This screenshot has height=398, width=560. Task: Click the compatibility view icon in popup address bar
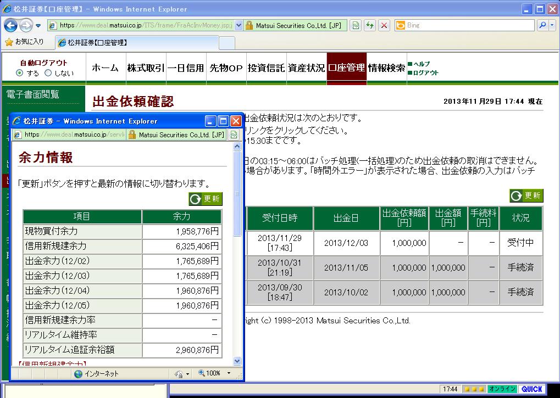(x=234, y=134)
